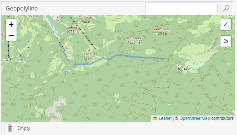
Task: Open the edit layers tool
Action: 226,41
